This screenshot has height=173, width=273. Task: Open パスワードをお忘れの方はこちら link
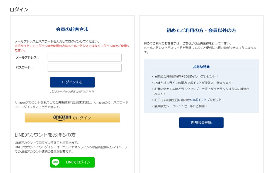(72, 91)
